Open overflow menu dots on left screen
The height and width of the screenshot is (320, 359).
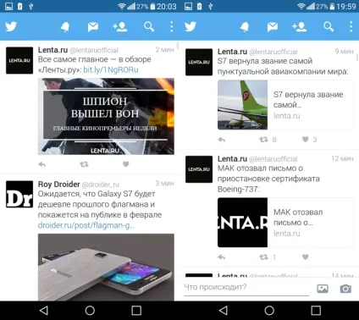pyautogui.click(x=171, y=26)
